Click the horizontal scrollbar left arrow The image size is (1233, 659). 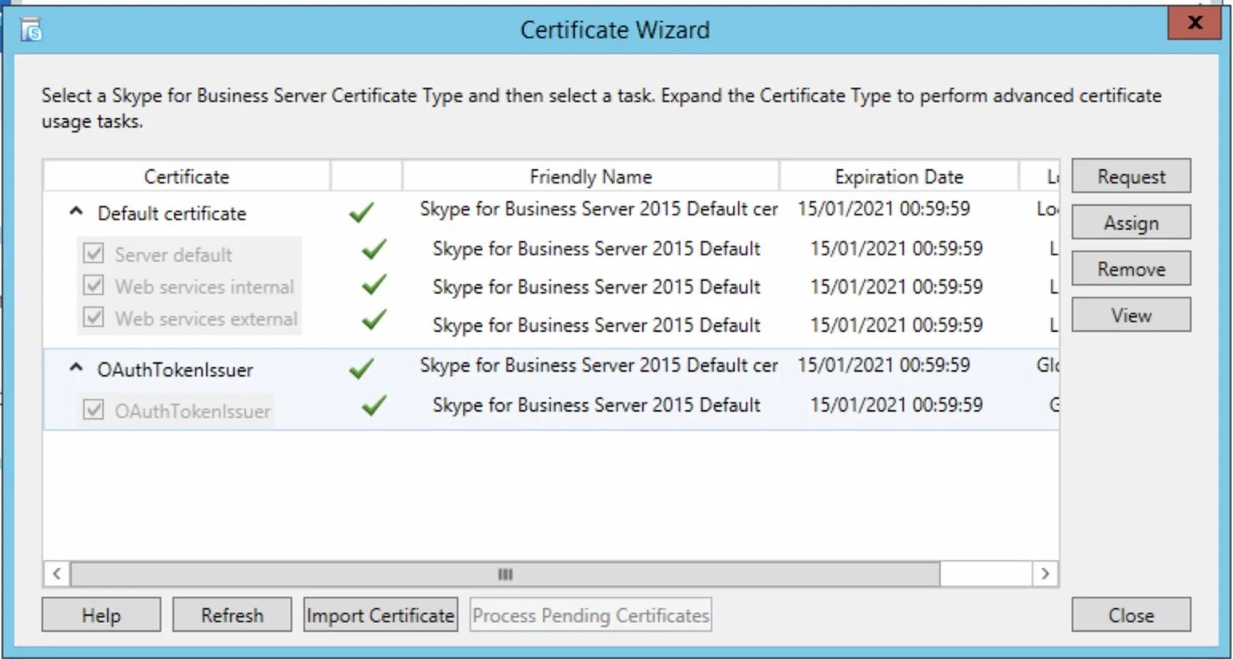pyautogui.click(x=57, y=574)
